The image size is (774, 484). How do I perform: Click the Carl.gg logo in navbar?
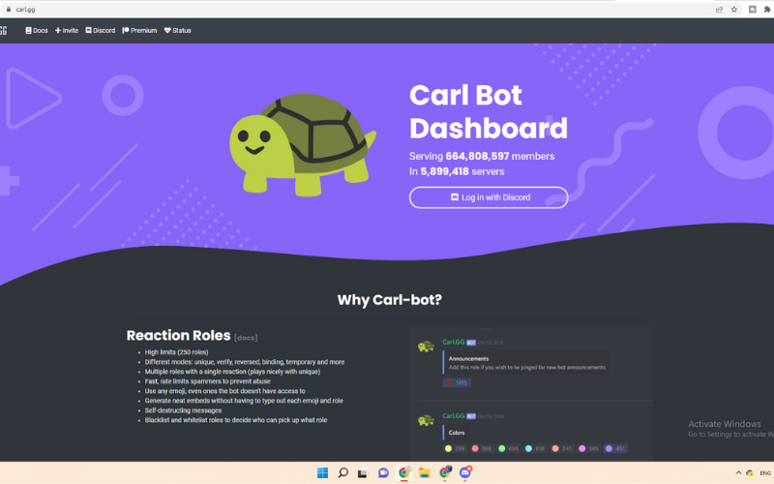pos(3,31)
